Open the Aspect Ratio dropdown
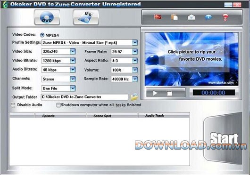The width and height of the screenshot is (250, 175). point(135,61)
